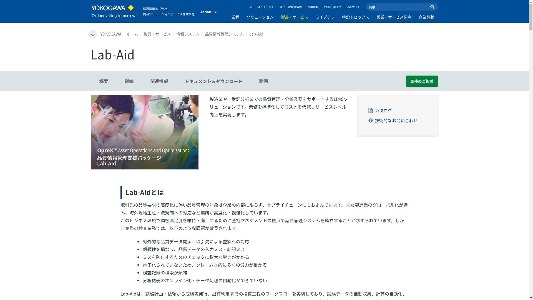Viewport: 533px width, 300px height.
Task: Switch to ドキュメント＆ダウンロード tab
Action: coord(214,81)
